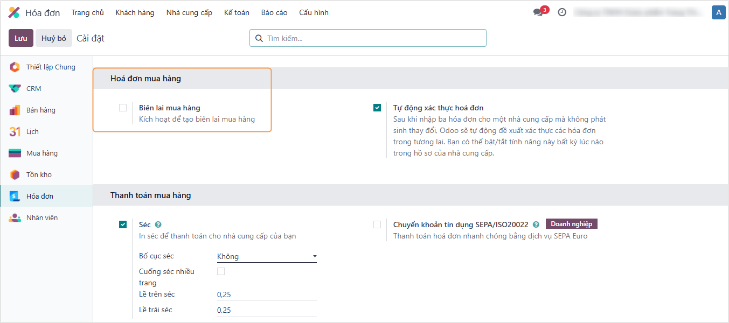Click the Tìm kiếm search field
The width and height of the screenshot is (729, 323).
[x=372, y=38]
